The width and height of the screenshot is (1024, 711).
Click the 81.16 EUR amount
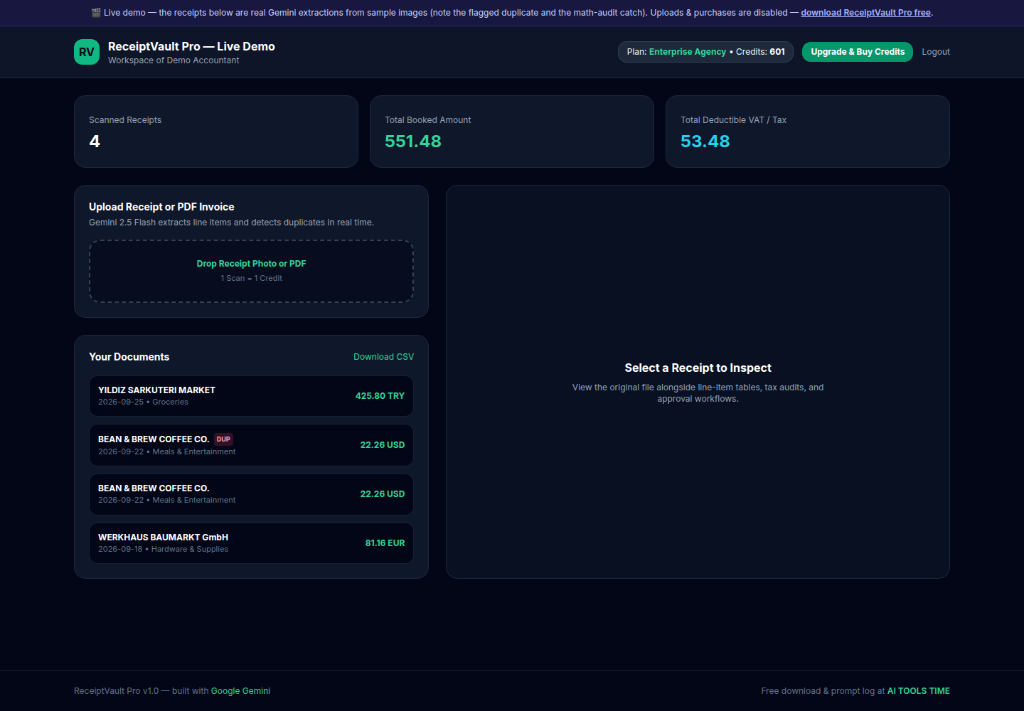click(385, 543)
